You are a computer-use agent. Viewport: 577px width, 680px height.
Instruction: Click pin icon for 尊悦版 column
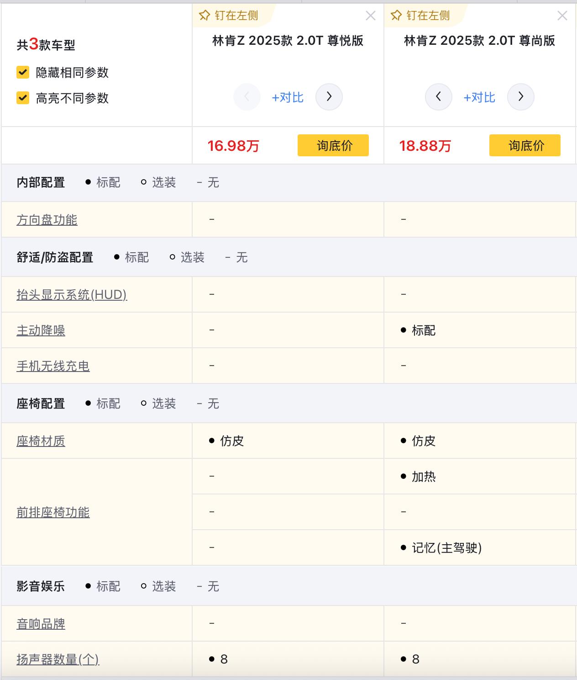tap(205, 16)
